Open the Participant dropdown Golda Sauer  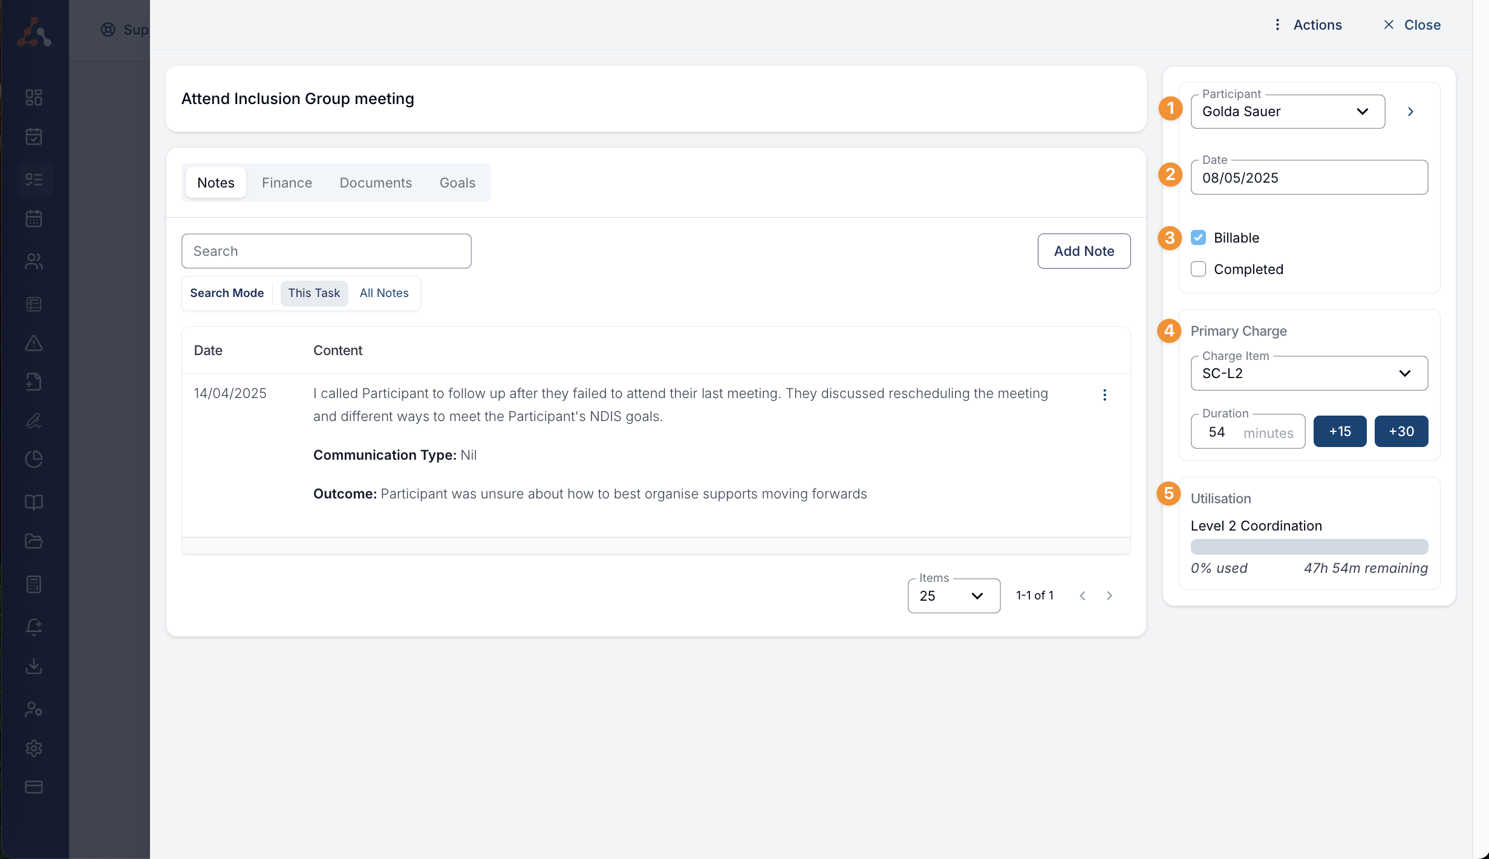click(1288, 111)
